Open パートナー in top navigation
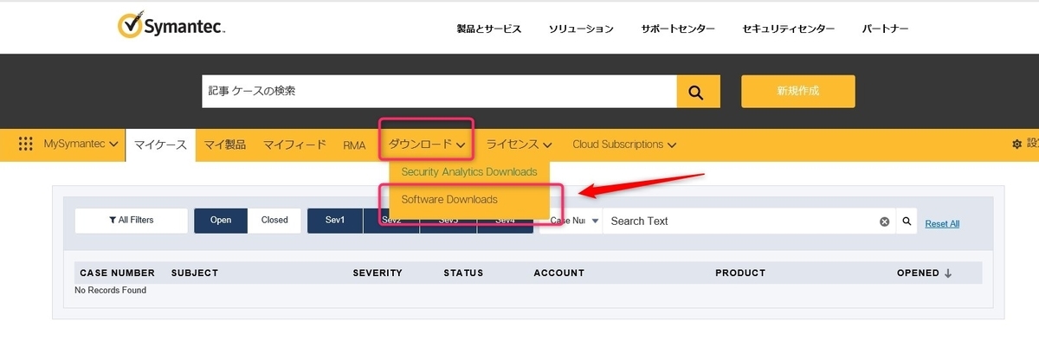The width and height of the screenshot is (1039, 353). [x=885, y=29]
